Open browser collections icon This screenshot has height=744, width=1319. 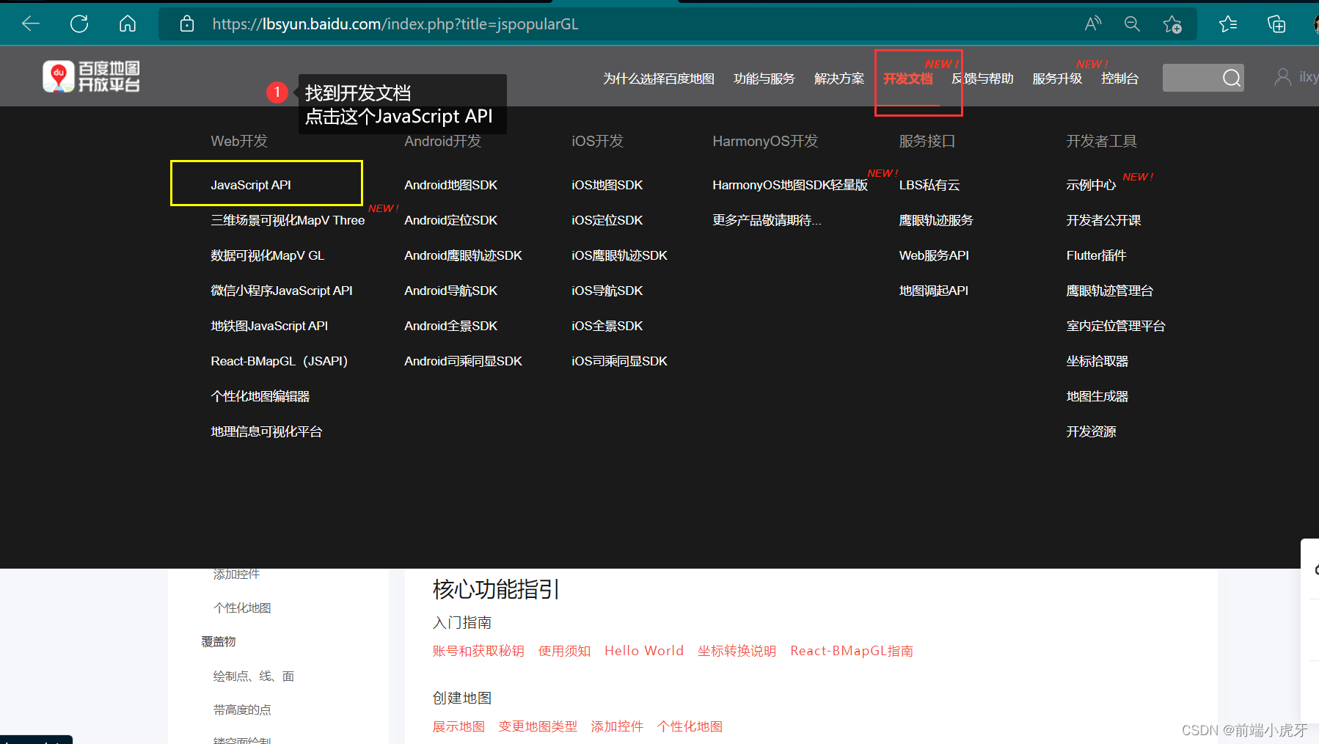click(x=1276, y=24)
